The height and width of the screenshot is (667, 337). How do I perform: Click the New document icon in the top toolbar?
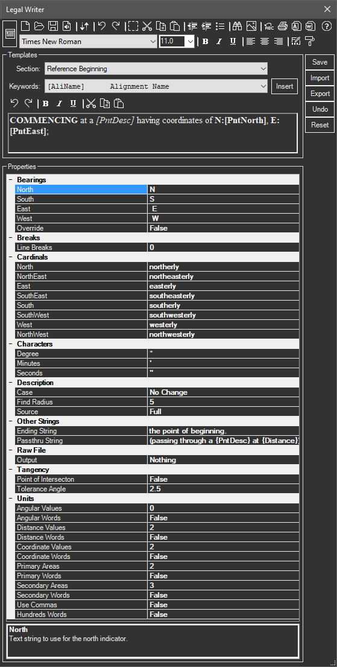coord(25,27)
